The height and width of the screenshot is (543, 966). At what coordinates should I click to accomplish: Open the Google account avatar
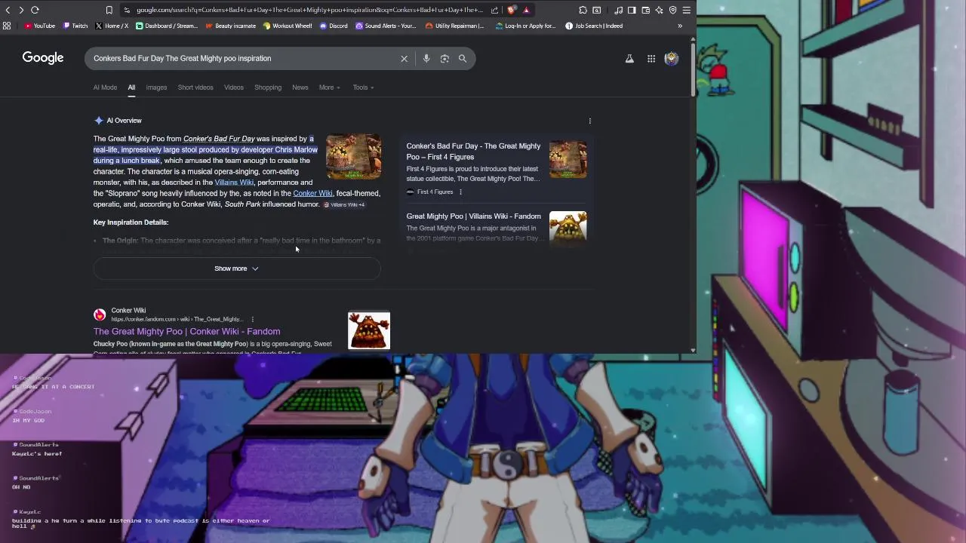(671, 58)
